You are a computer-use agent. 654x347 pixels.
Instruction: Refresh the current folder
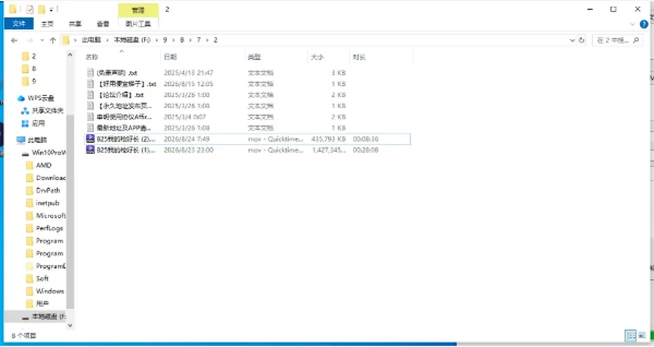[581, 40]
